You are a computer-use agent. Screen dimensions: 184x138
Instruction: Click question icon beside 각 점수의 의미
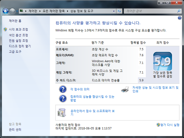pos(63,89)
